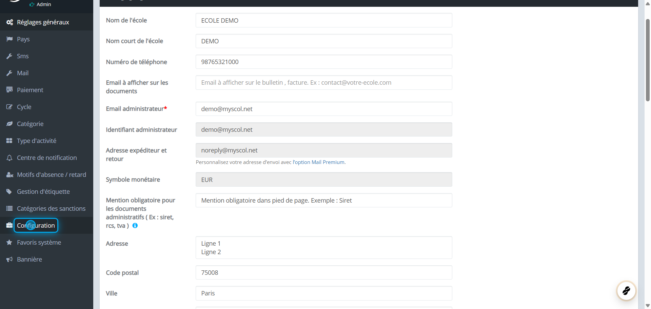Click the Gestion d'étiquette tag icon

pyautogui.click(x=9, y=192)
